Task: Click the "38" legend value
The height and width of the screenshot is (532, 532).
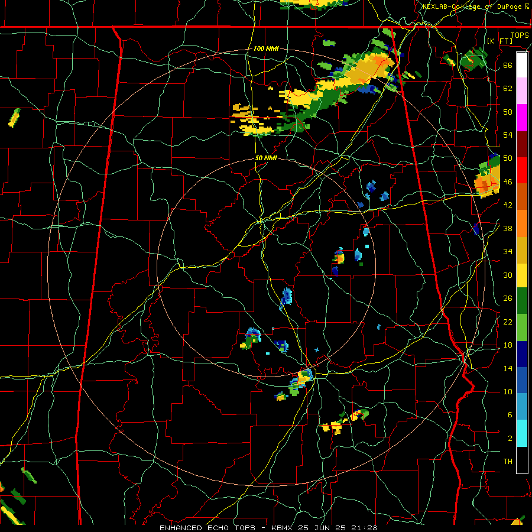Action: (508, 228)
